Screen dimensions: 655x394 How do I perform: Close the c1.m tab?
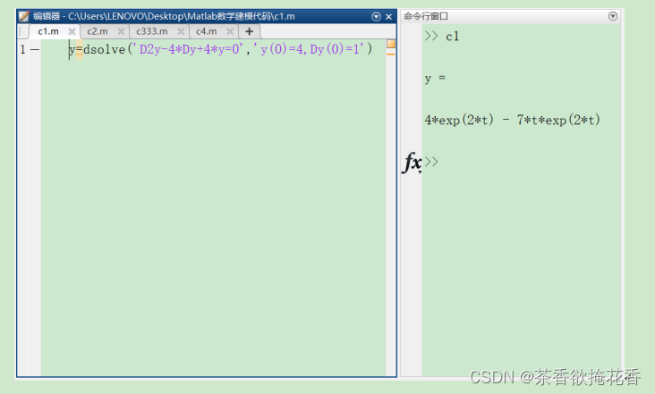pos(72,31)
